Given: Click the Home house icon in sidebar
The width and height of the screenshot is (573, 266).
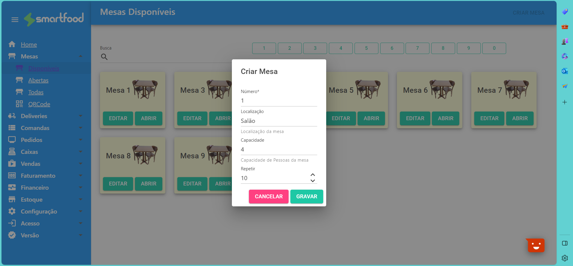Looking at the screenshot, I should point(12,44).
